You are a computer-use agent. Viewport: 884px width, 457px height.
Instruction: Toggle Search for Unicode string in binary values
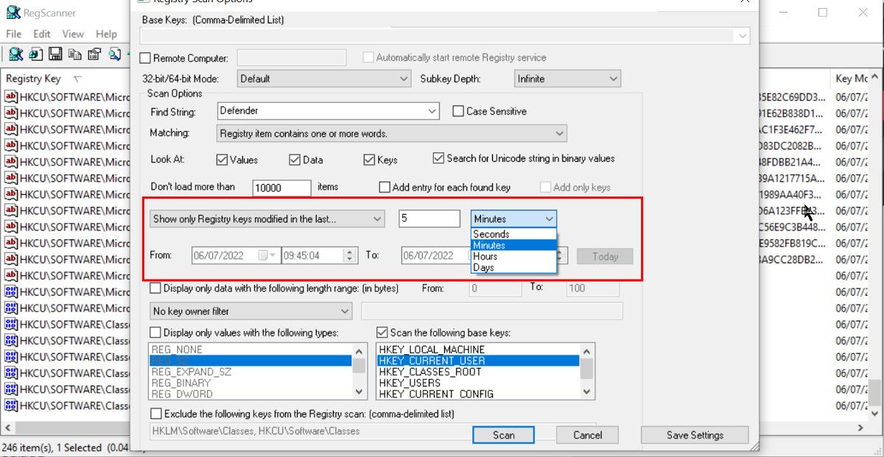pos(438,158)
